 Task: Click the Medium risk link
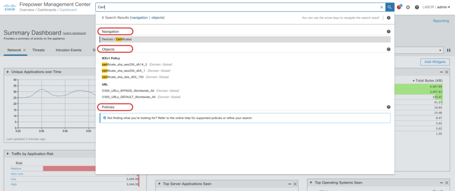click(x=16, y=168)
